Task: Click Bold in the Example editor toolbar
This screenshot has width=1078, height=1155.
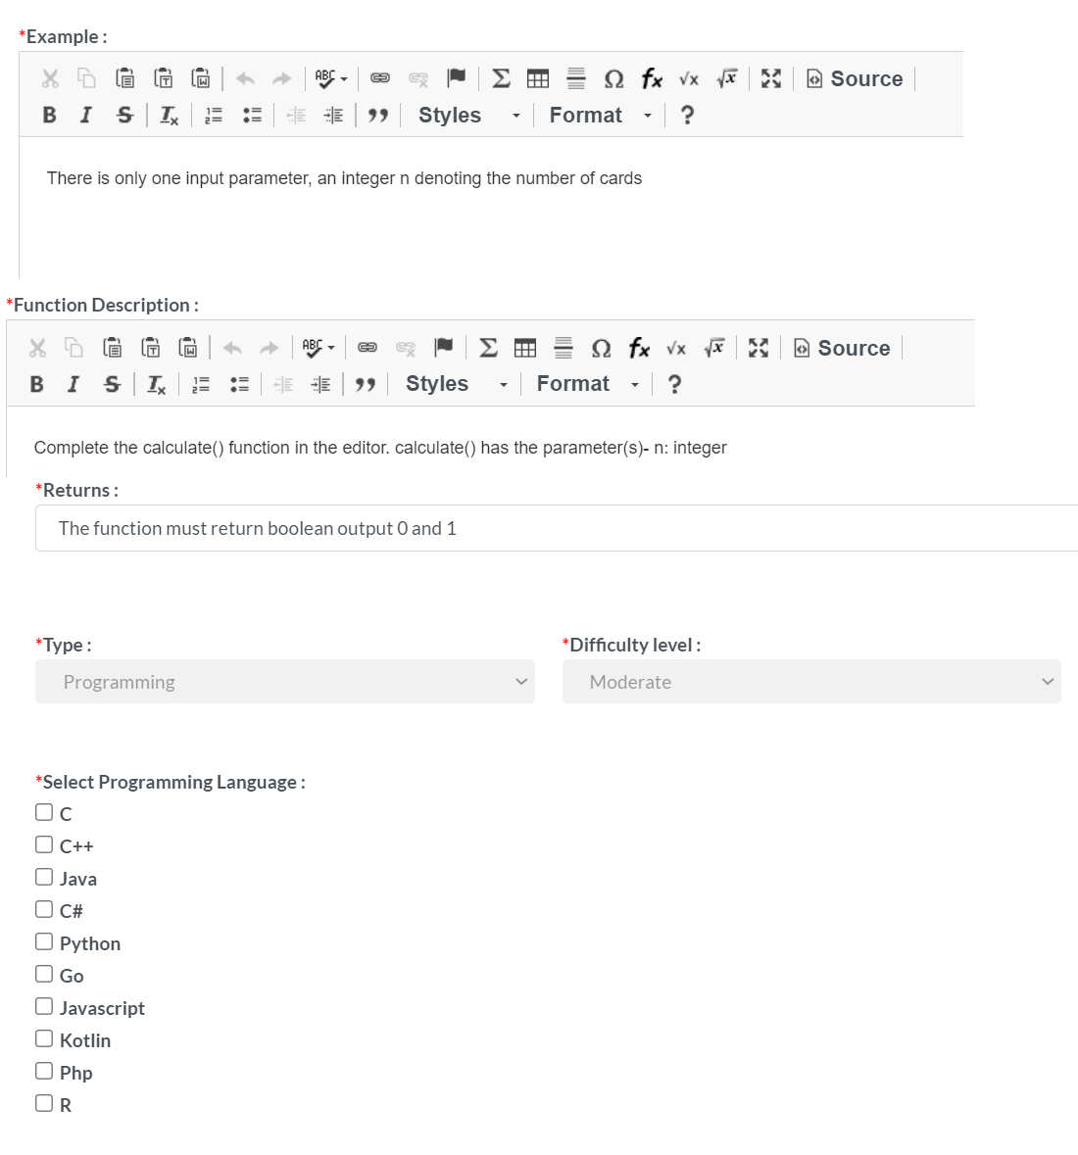Action: [x=49, y=116]
